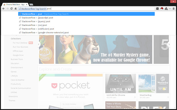Open a new tab
The image size is (177, 110).
coord(31,5)
